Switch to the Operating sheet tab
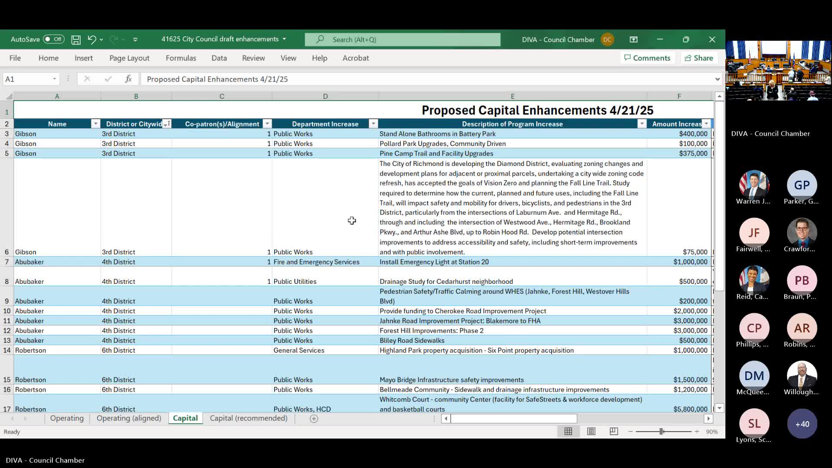The height and width of the screenshot is (468, 832). point(67,418)
